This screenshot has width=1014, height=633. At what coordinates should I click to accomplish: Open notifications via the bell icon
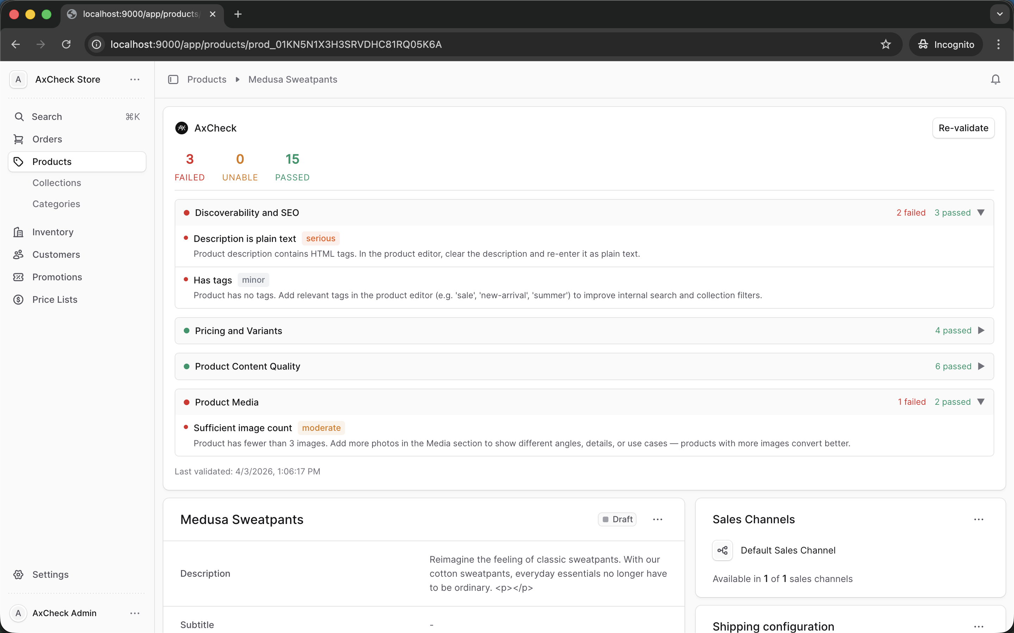coord(995,79)
